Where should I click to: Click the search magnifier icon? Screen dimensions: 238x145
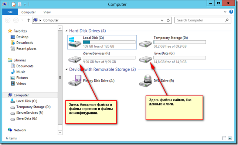pos(227,20)
